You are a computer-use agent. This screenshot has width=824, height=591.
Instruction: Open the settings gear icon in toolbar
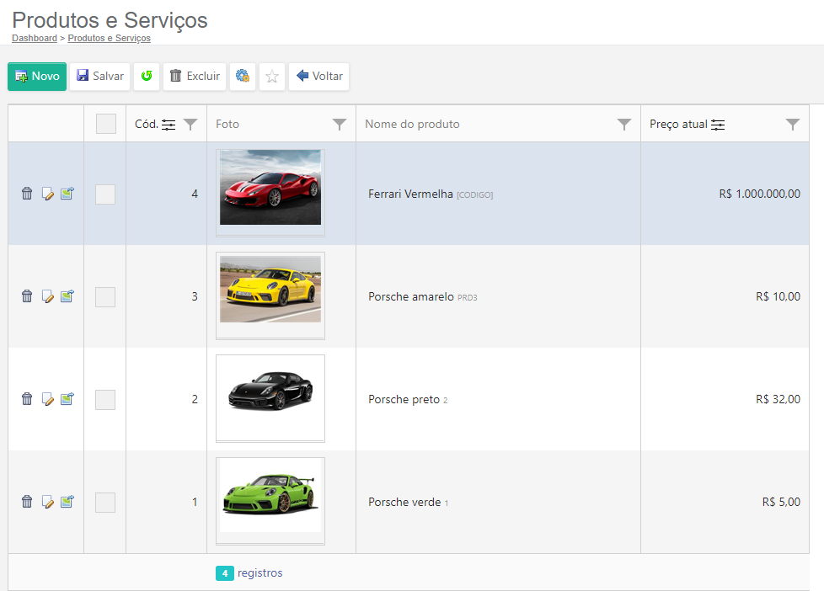point(243,77)
